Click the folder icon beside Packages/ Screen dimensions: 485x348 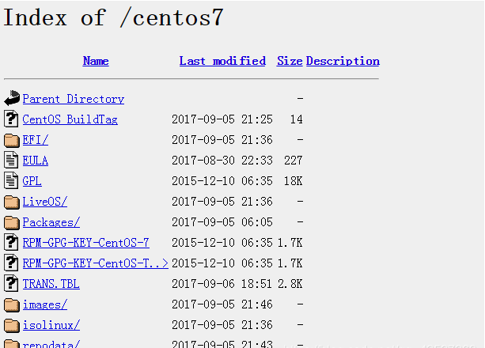[12, 222]
